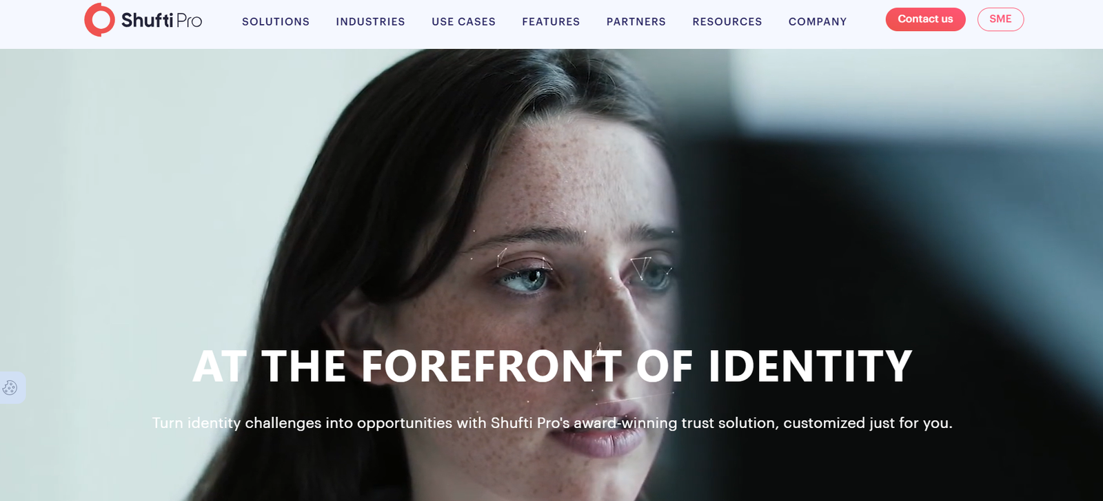Click the 'At the forefront of identity' headline

[x=552, y=366]
